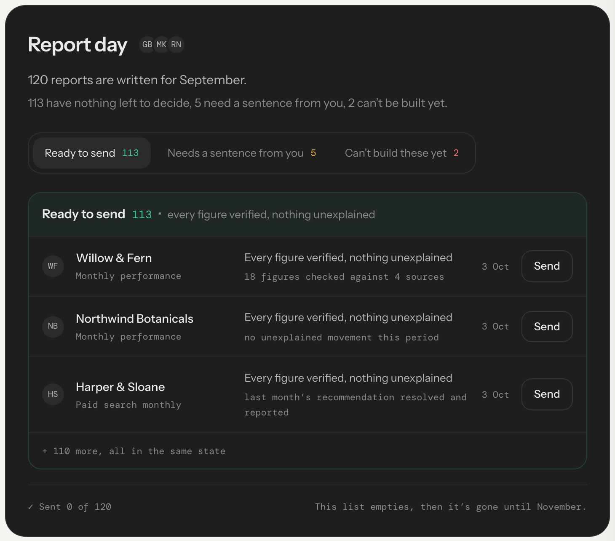This screenshot has width=615, height=541.
Task: Click the 3 Oct date on Willow & Fern row
Action: pos(495,267)
